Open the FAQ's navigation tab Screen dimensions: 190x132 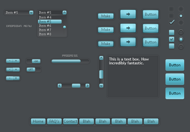54,121
